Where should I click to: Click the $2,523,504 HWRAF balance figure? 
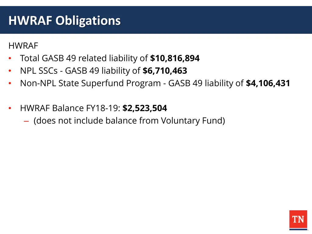145,108
